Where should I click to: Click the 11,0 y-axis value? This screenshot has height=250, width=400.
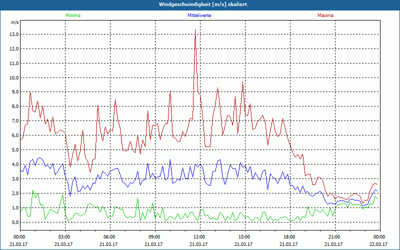tap(14, 63)
